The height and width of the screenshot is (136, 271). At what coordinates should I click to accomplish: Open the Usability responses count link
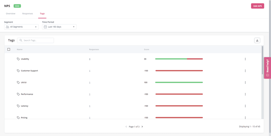pos(90,59)
